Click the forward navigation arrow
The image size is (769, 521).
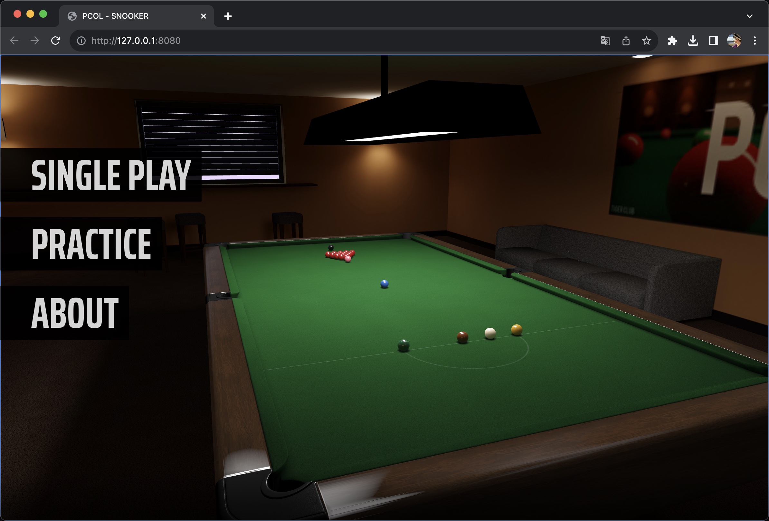tap(35, 41)
